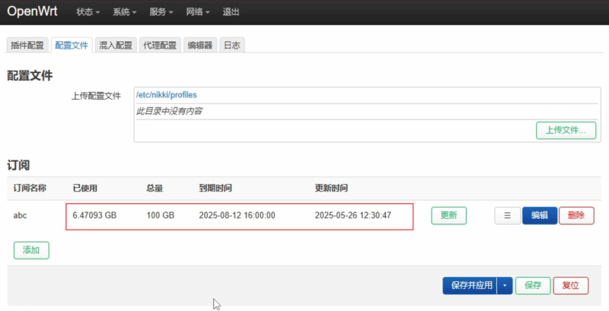Click the 退出 logout link
Viewport: 609px width, 311px height.
(231, 12)
